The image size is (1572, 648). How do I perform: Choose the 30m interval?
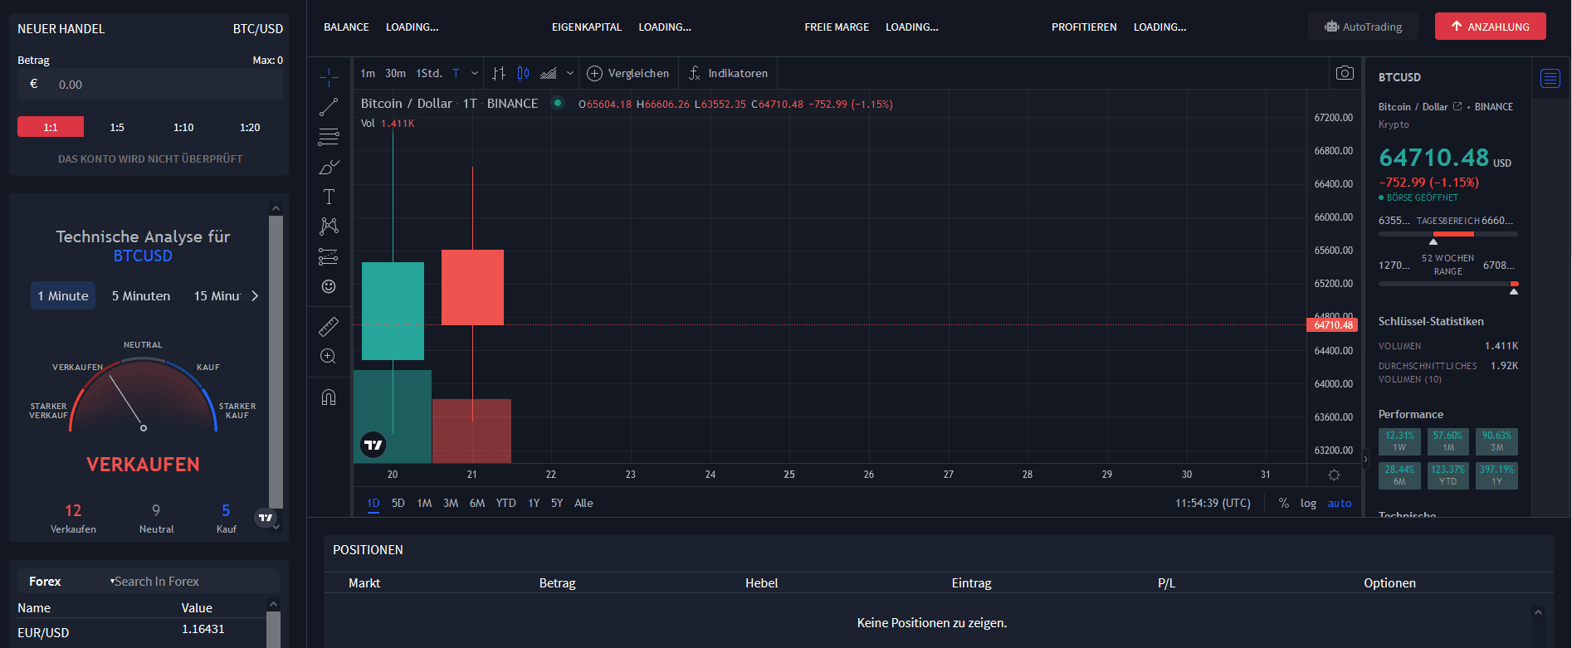pyautogui.click(x=395, y=73)
